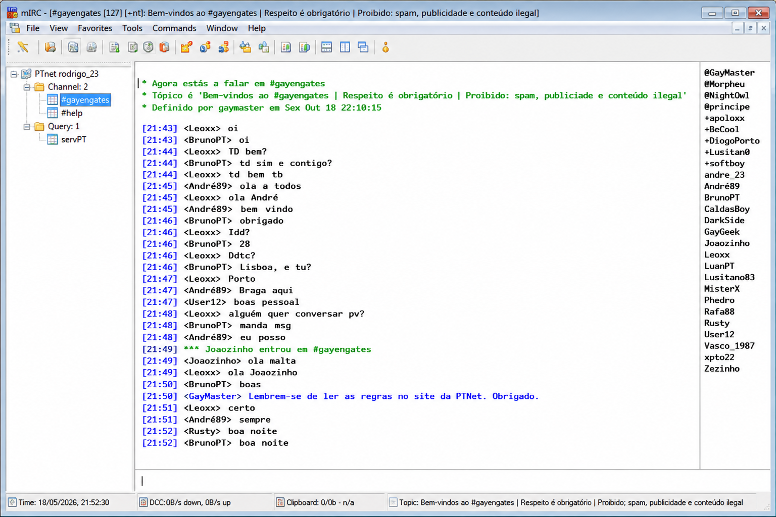Close the #gayengates child window
Image resolution: width=776 pixels, height=517 pixels.
(764, 28)
